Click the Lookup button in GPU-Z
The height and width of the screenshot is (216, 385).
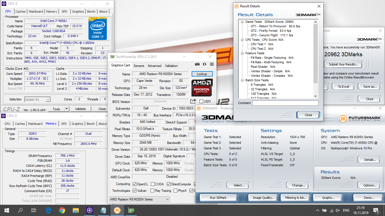click(x=202, y=74)
